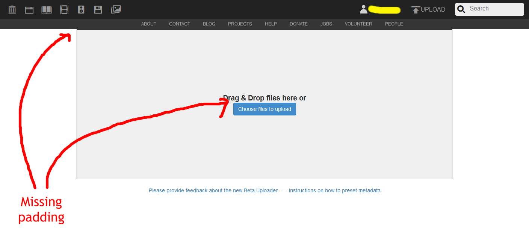Open the Internet Archive home logo icon
This screenshot has width=529, height=232.
click(x=12, y=9)
